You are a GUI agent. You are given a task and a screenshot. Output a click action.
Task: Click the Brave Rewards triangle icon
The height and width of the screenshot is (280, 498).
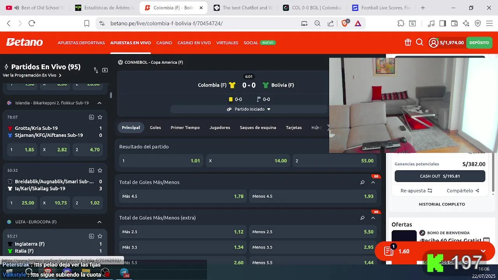pyautogui.click(x=358, y=23)
